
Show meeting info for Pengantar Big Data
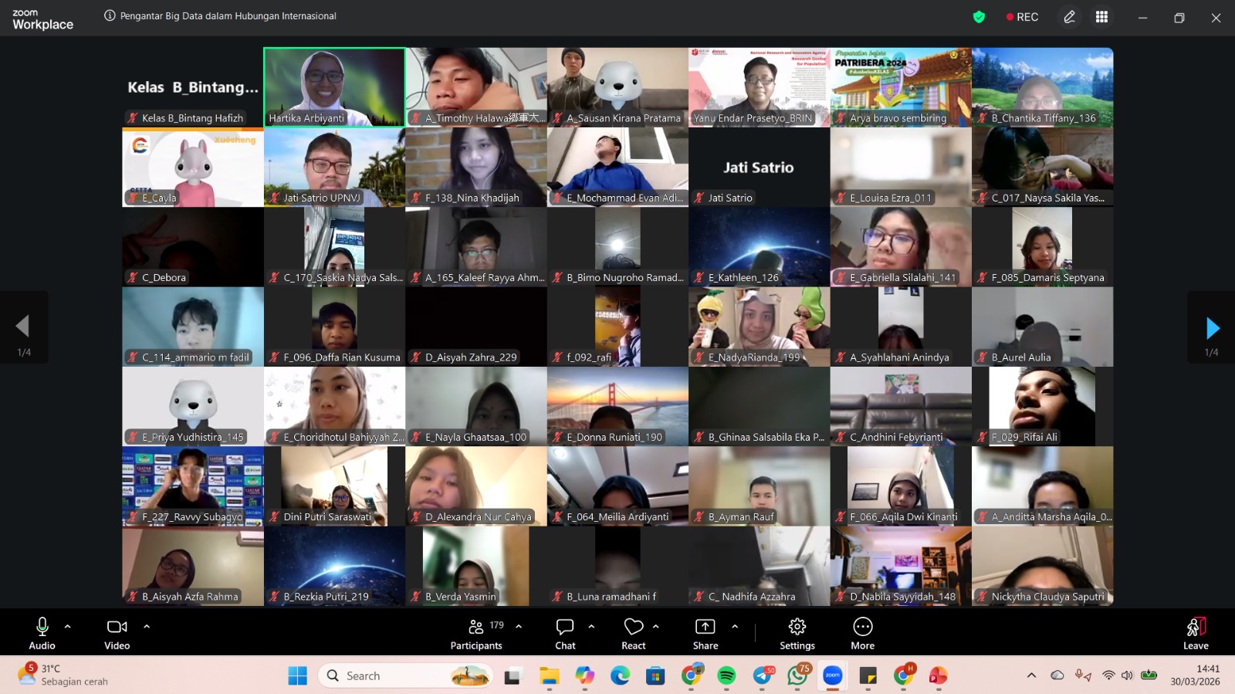(110, 16)
